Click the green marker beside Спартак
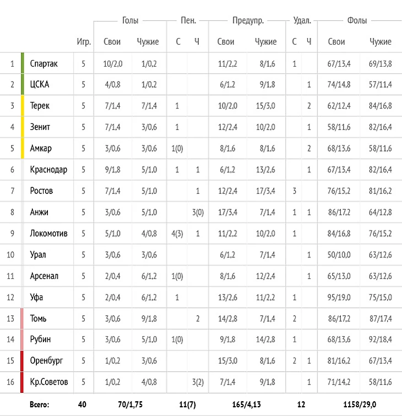402x416 pixels. pos(23,63)
